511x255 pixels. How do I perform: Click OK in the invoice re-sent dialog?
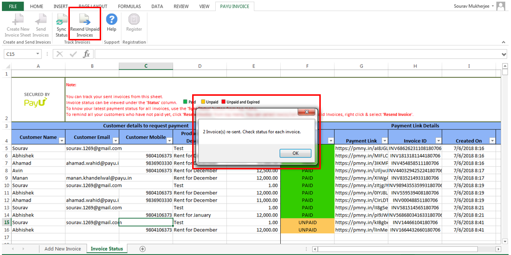click(296, 153)
